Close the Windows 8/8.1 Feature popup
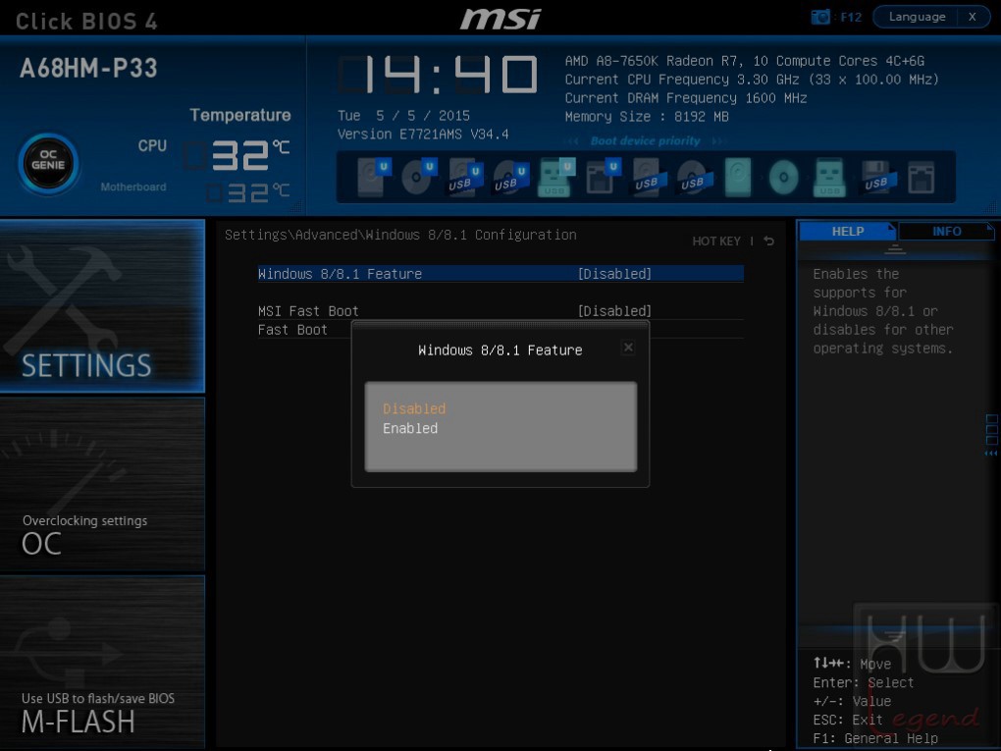Viewport: 1001px width, 751px height. (x=628, y=348)
